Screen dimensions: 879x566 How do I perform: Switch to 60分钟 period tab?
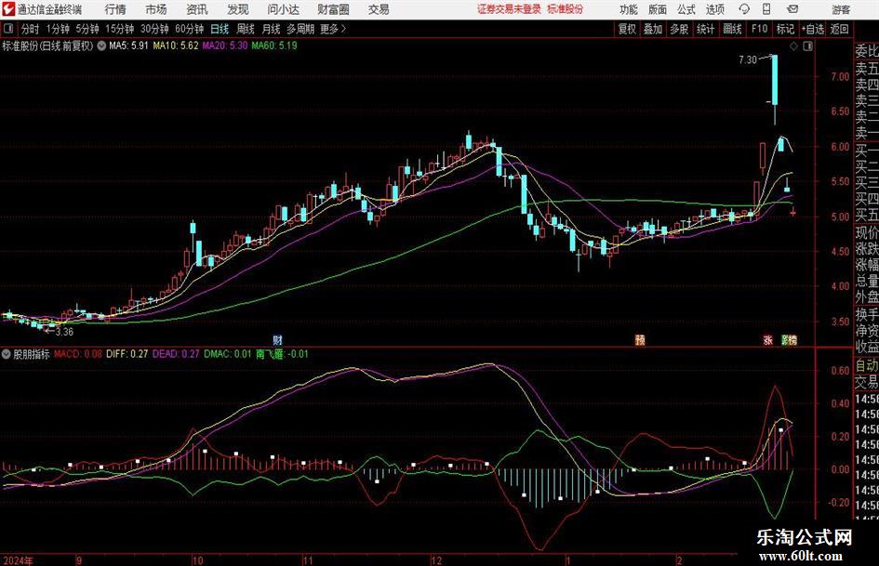click(x=189, y=29)
